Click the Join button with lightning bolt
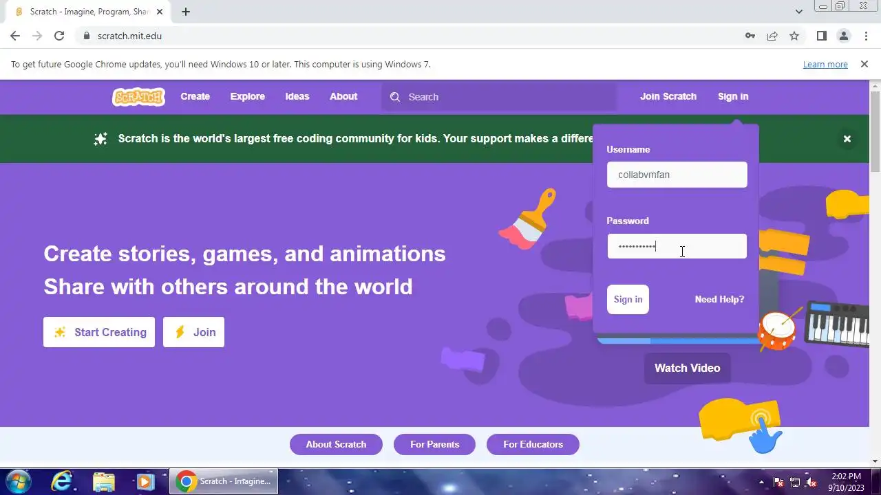 point(193,332)
